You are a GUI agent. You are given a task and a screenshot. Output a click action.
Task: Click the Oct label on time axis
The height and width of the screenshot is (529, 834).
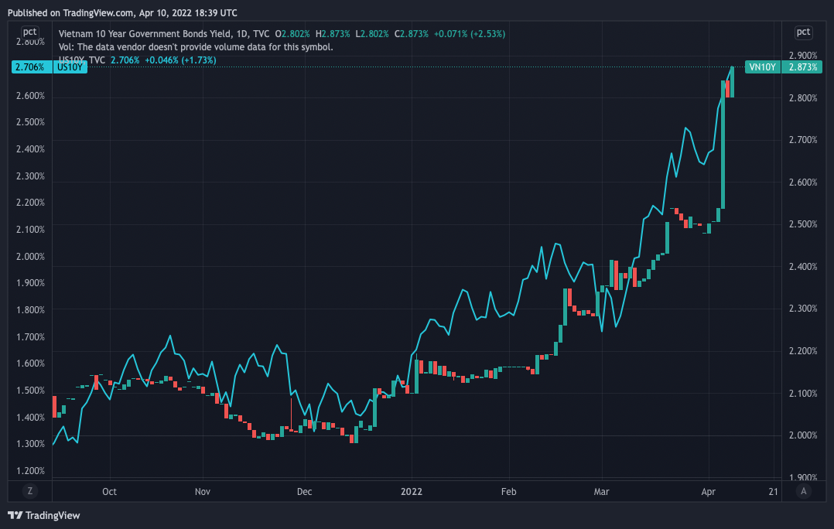(x=109, y=491)
